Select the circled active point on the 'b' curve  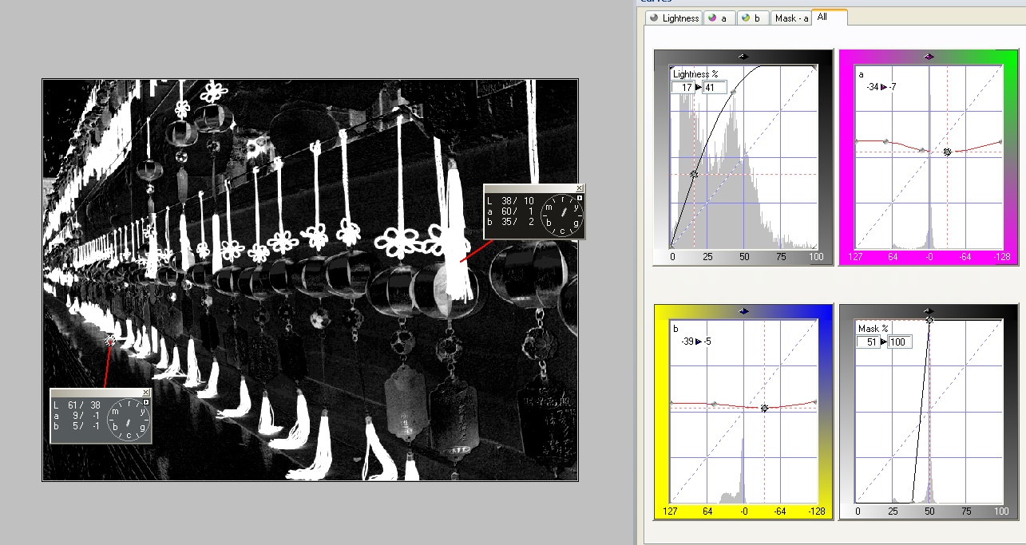pyautogui.click(x=764, y=408)
